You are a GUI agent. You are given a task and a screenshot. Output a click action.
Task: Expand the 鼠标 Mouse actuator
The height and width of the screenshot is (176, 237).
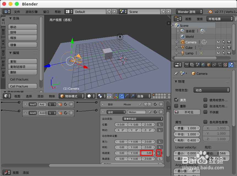[103, 104]
